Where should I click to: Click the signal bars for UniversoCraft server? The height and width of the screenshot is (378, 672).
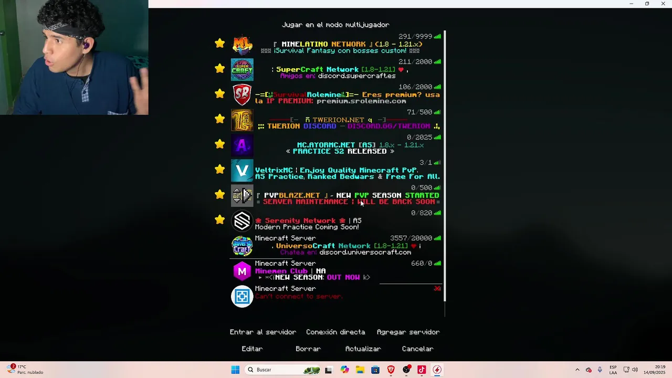click(437, 238)
